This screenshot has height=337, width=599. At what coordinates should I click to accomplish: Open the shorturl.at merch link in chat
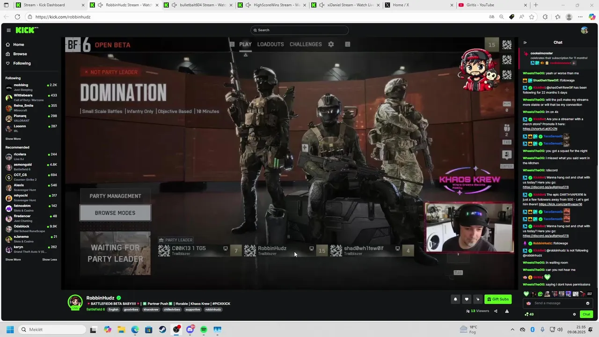click(540, 129)
